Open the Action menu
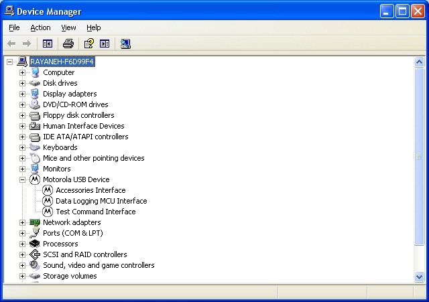Viewport: 429px width, 302px height. click(40, 27)
